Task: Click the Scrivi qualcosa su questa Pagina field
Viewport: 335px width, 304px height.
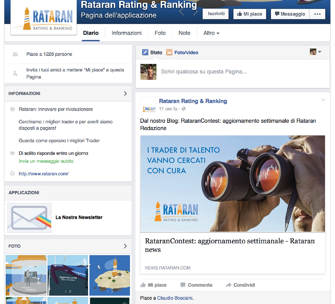Action: 204,72
